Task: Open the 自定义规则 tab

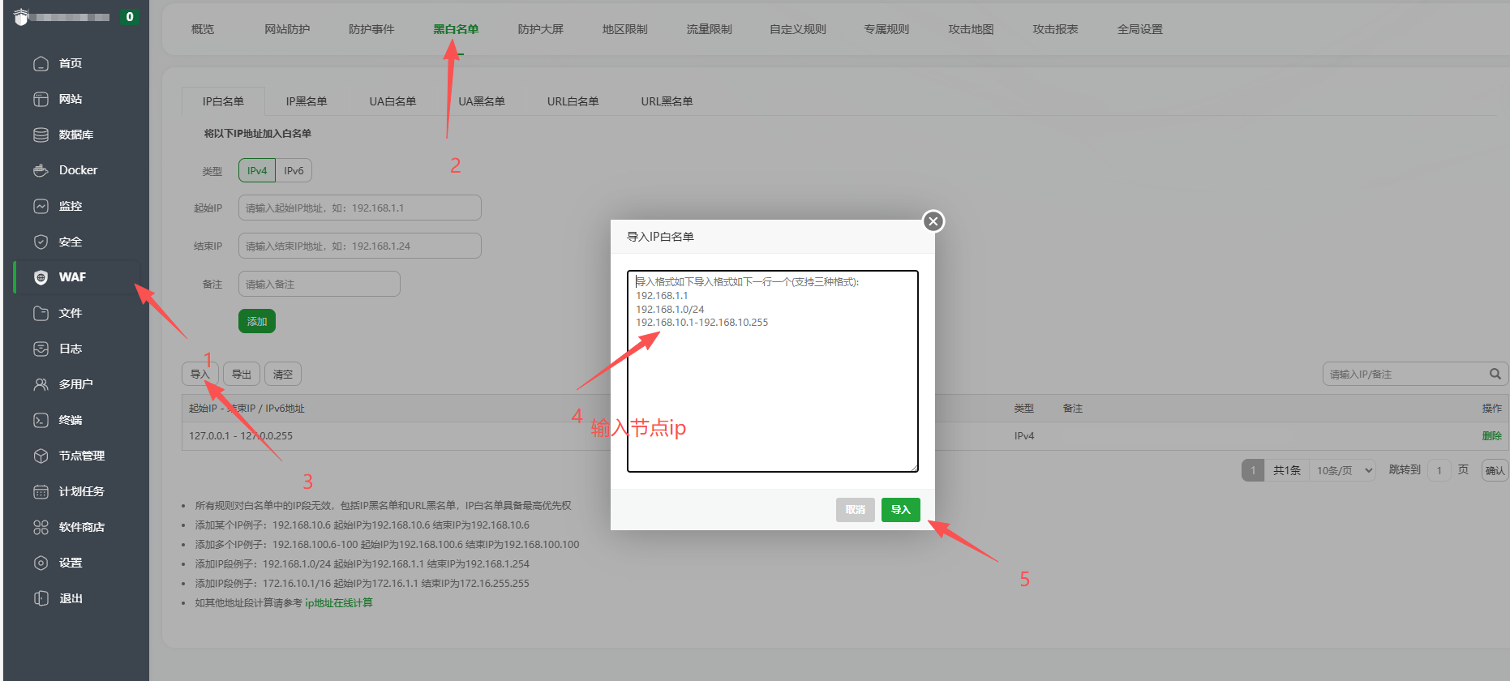Action: [798, 29]
